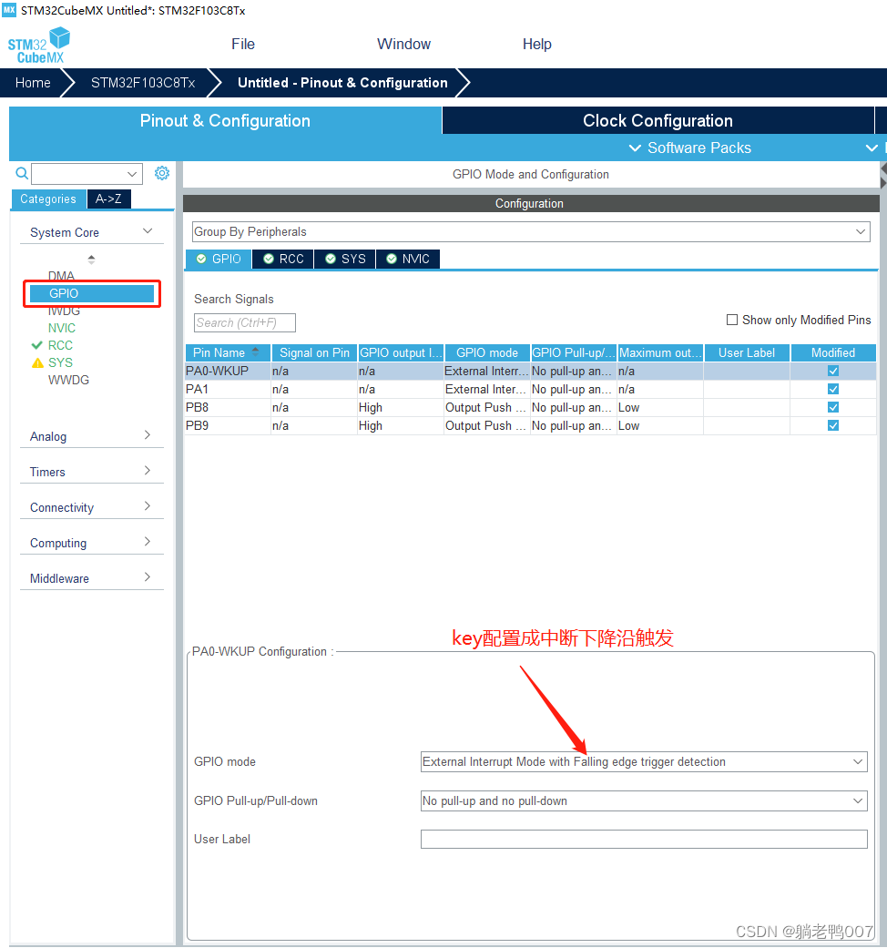Select WWDG in System Core list
The height and width of the screenshot is (948, 887).
coord(69,380)
